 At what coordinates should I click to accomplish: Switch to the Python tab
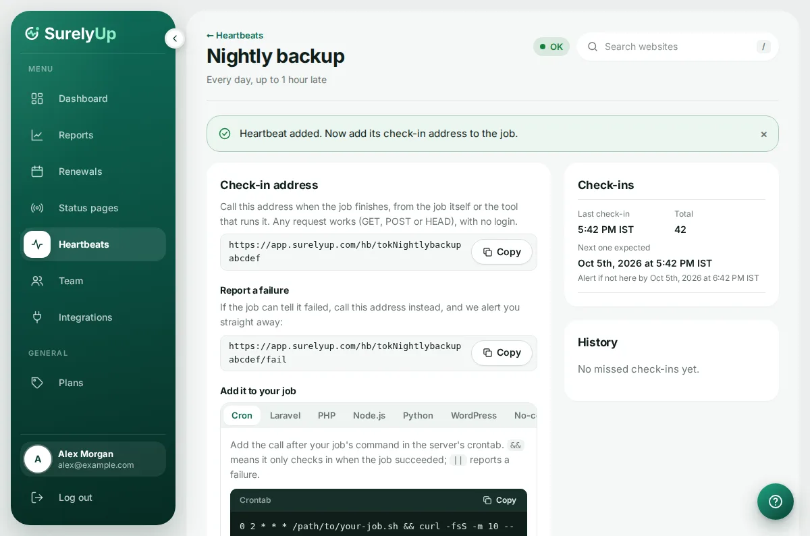[418, 415]
